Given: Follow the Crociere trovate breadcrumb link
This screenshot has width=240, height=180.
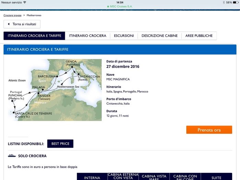Looking at the screenshot, I should 12,15.
